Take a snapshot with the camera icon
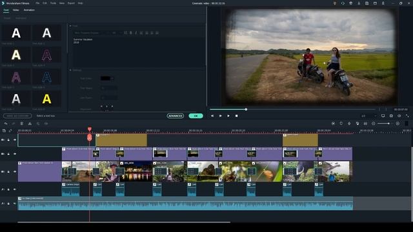 [x=392, y=116]
